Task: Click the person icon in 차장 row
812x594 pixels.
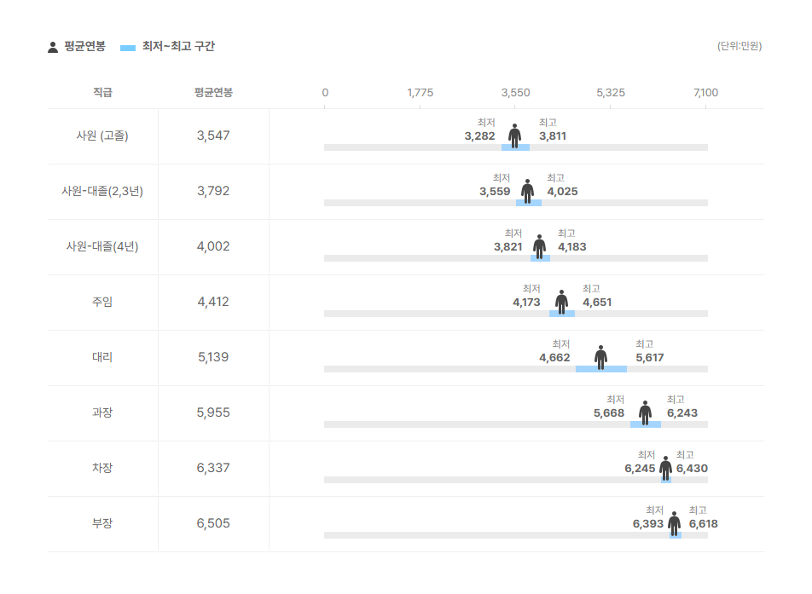Action: tap(665, 468)
